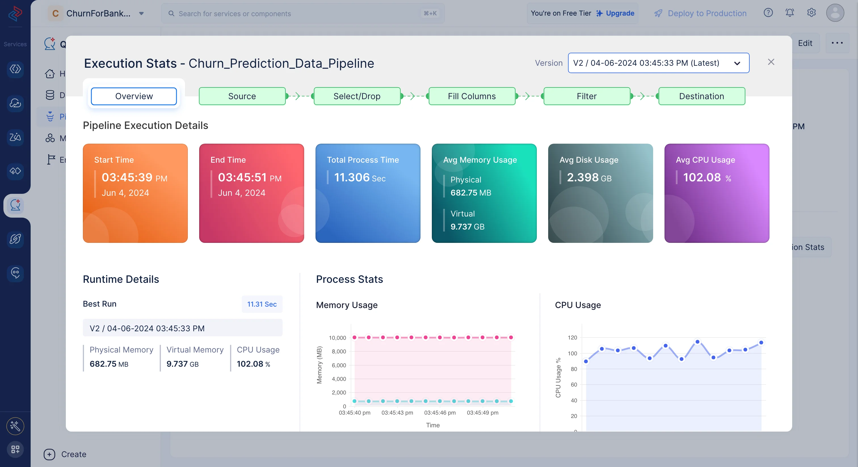Screen dimensions: 858x467
Task: Switch to the Source stage tab
Action: tap(242, 96)
